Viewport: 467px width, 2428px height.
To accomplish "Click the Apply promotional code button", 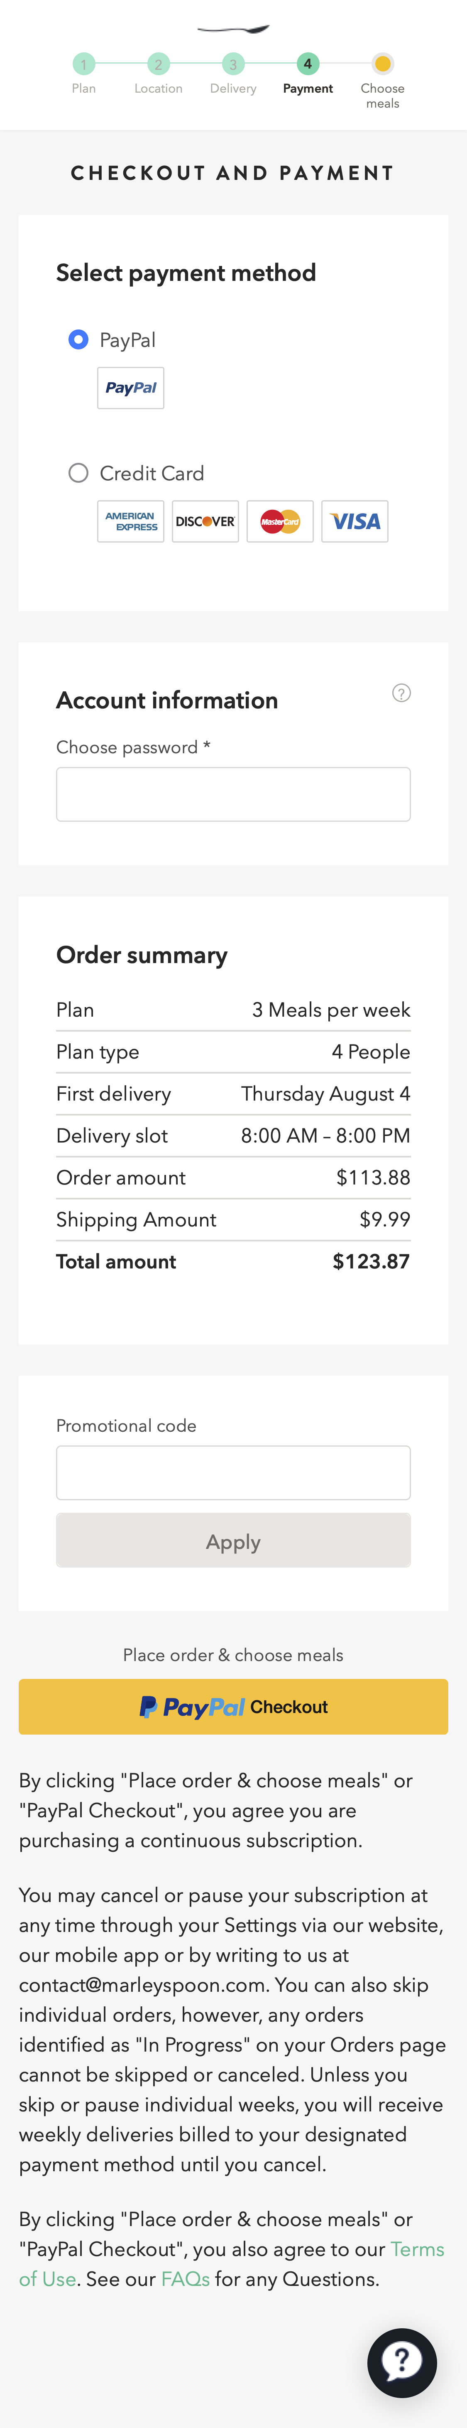I will (x=232, y=1541).
